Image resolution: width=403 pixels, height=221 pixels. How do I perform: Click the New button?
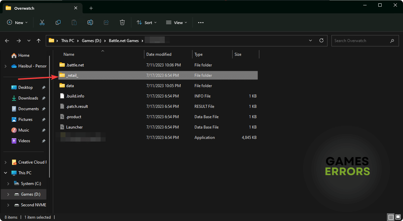point(17,23)
